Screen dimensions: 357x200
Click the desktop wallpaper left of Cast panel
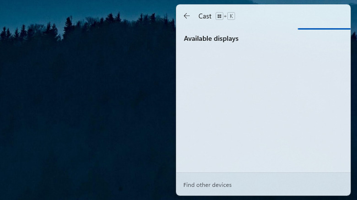pyautogui.click(x=87, y=114)
